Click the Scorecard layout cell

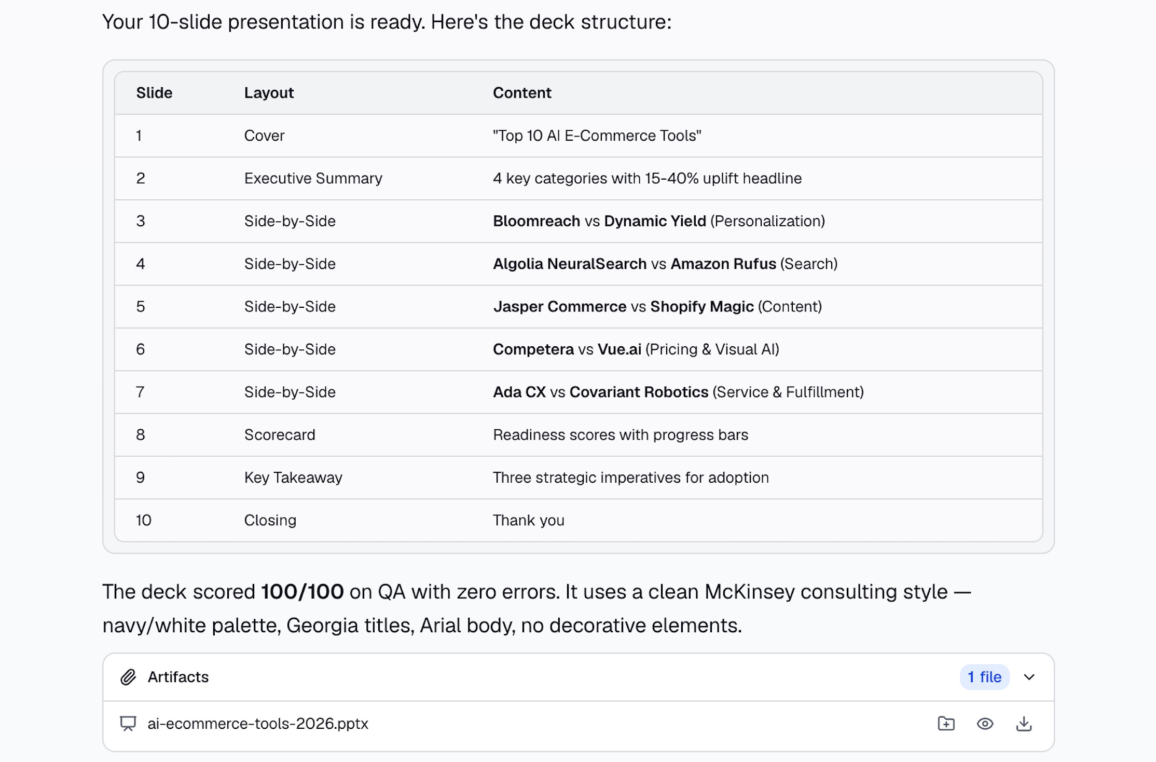tap(280, 434)
